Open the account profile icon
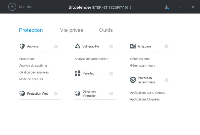Screen dimensions: 200x135 coord(167,7)
